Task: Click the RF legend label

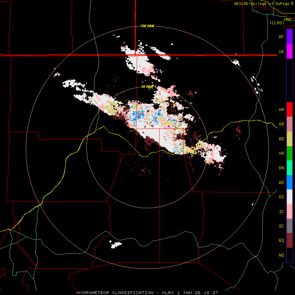Action: pos(281,37)
